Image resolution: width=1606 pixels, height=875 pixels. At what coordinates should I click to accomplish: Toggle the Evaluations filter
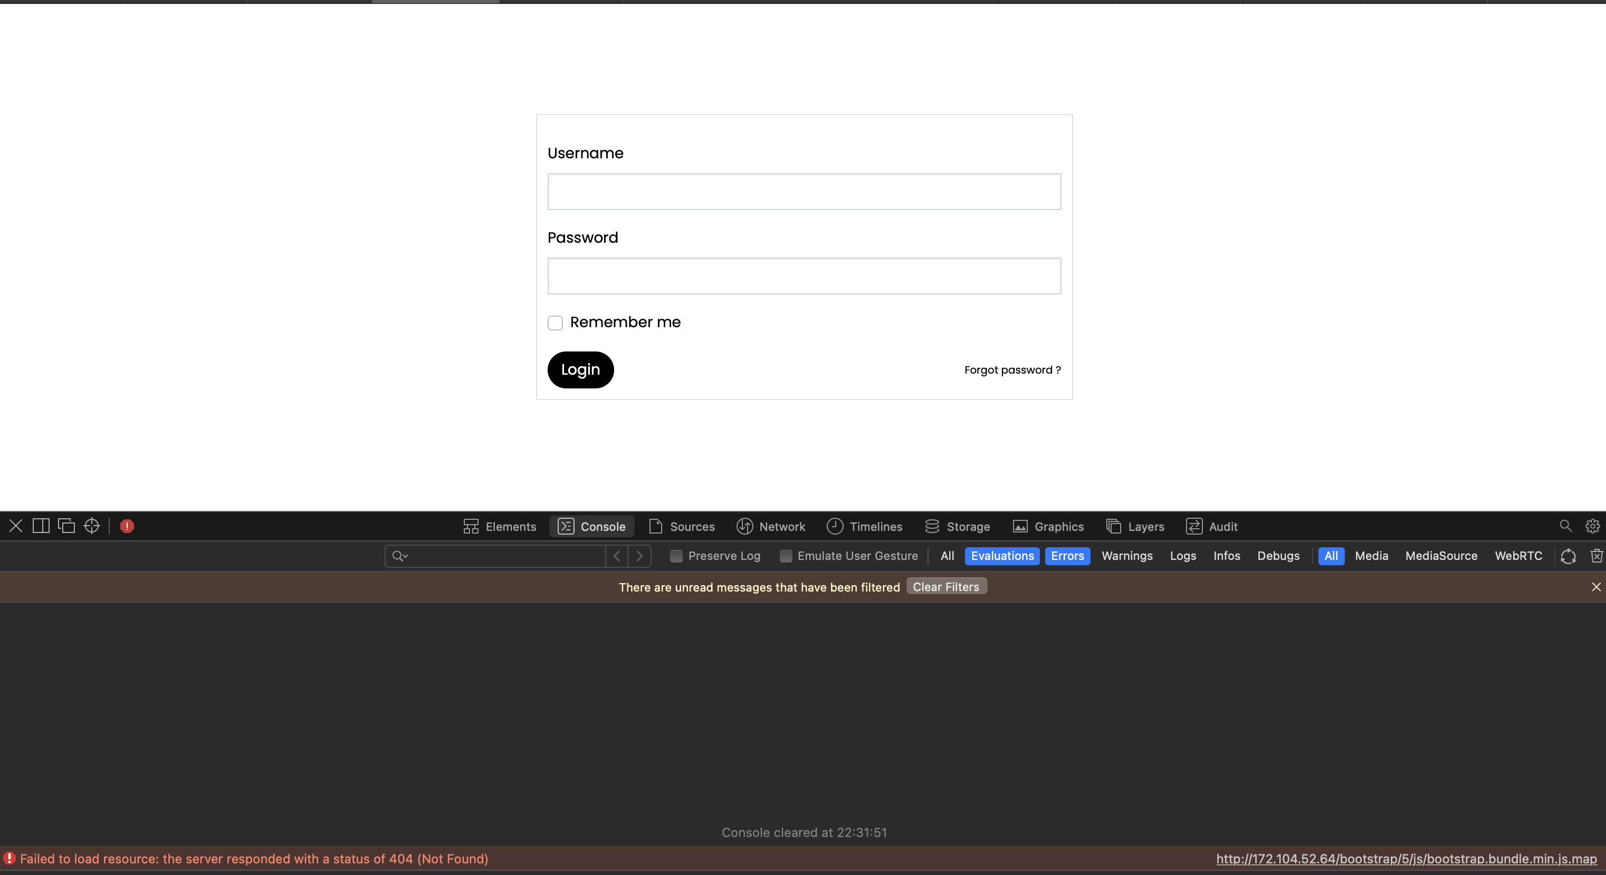1002,556
